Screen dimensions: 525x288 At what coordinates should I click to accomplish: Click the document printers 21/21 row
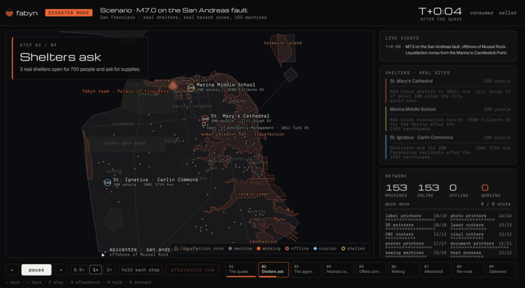pyautogui.click(x=481, y=245)
